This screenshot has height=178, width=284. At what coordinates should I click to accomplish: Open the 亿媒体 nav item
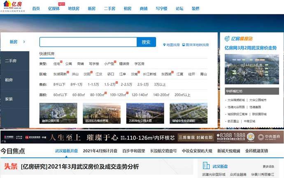click(54, 9)
